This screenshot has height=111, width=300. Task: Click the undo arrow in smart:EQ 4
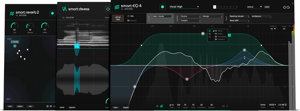pos(284,7)
